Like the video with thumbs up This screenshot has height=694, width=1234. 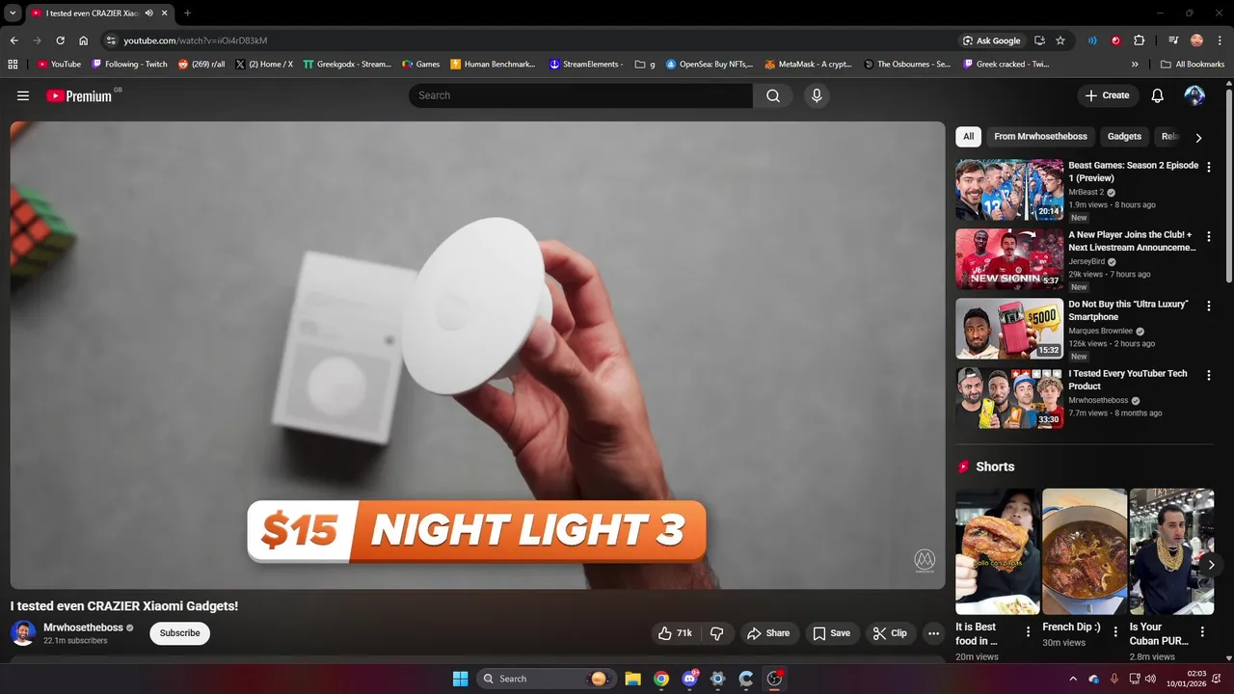click(x=675, y=633)
